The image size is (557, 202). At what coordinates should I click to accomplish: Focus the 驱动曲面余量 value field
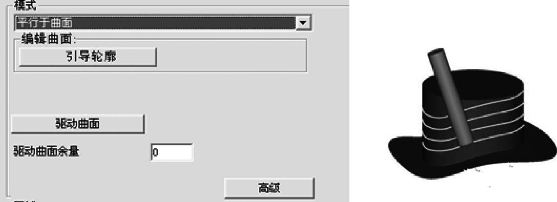[x=172, y=152]
